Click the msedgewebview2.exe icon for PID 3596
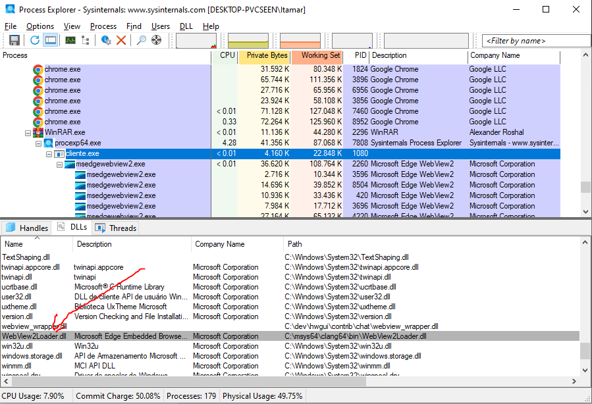This screenshot has height=404, width=592. pyautogui.click(x=80, y=174)
